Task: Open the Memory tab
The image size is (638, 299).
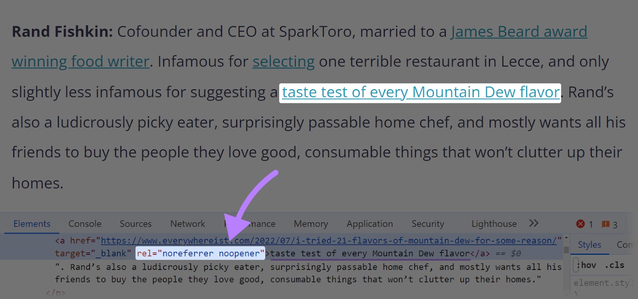Action: click(x=311, y=224)
